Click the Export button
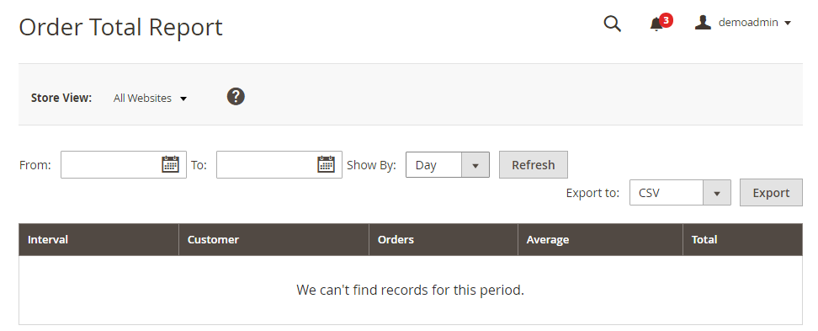 click(x=771, y=193)
